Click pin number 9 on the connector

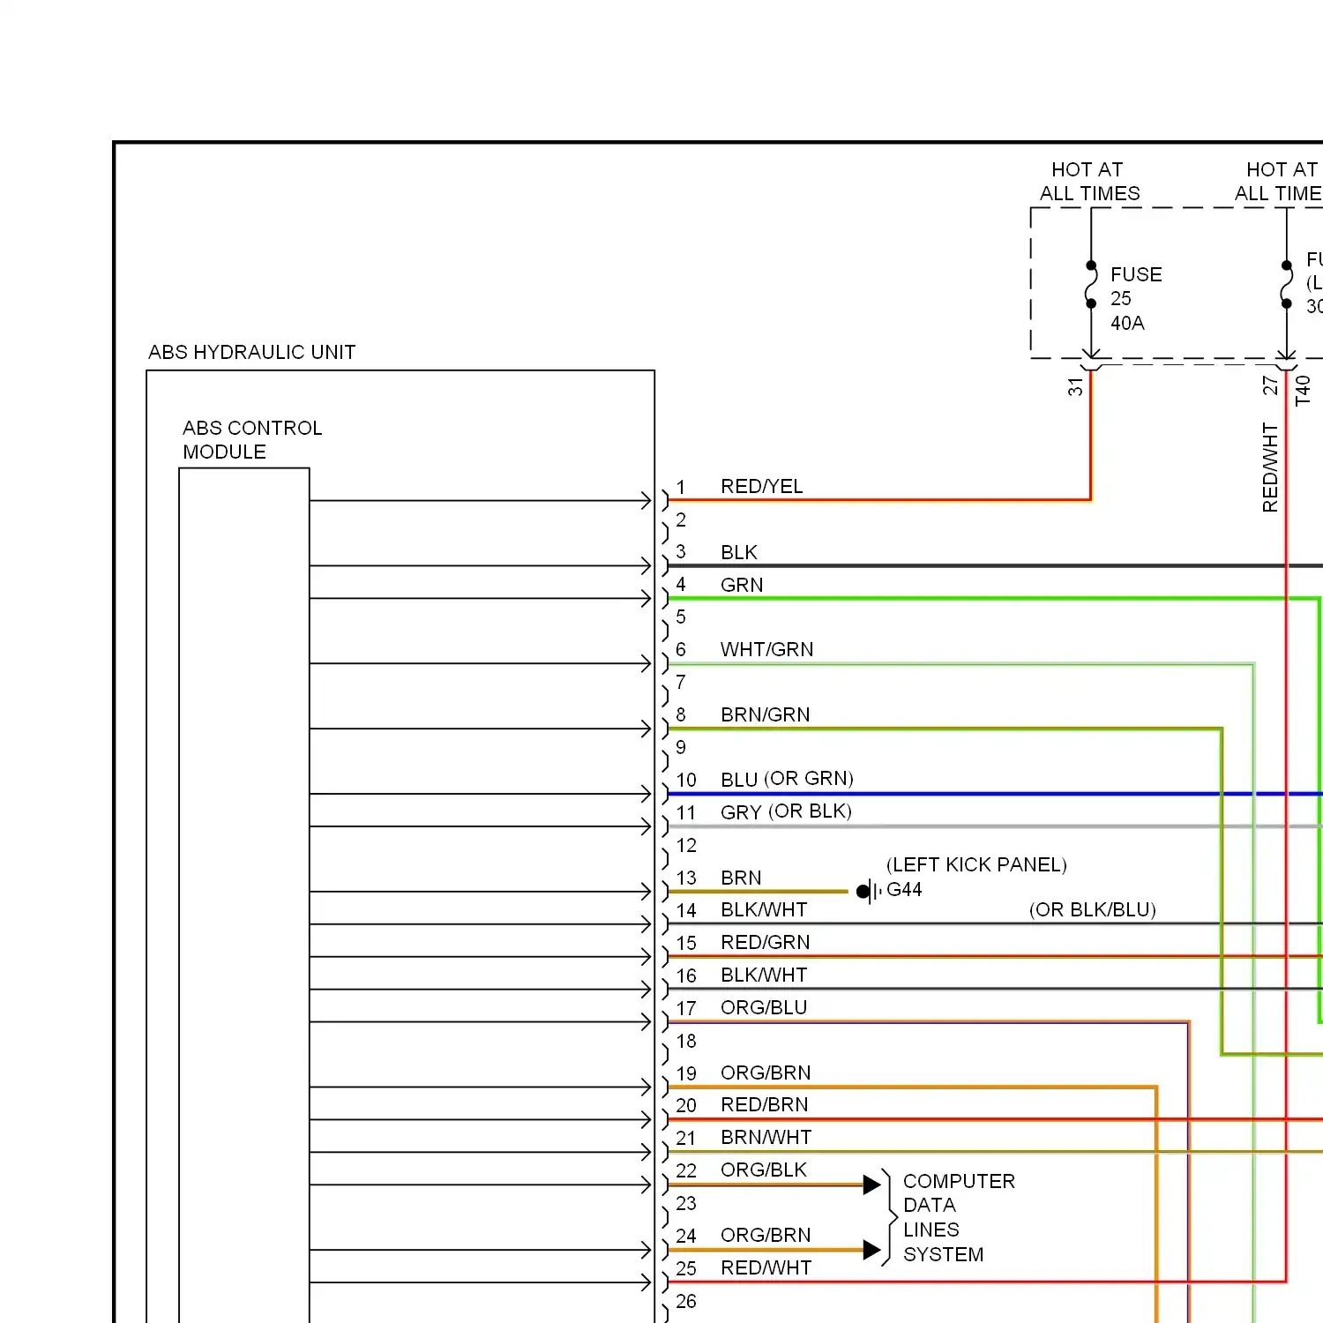tap(681, 748)
